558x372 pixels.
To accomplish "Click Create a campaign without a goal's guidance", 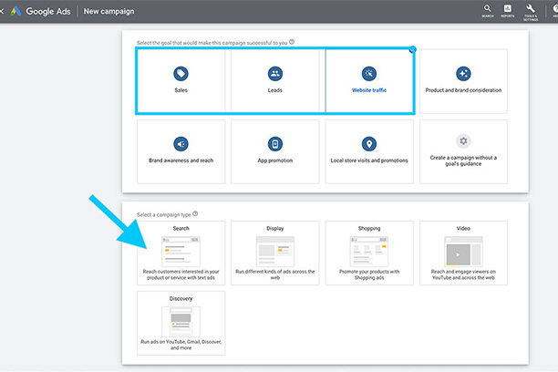I will pyautogui.click(x=463, y=160).
